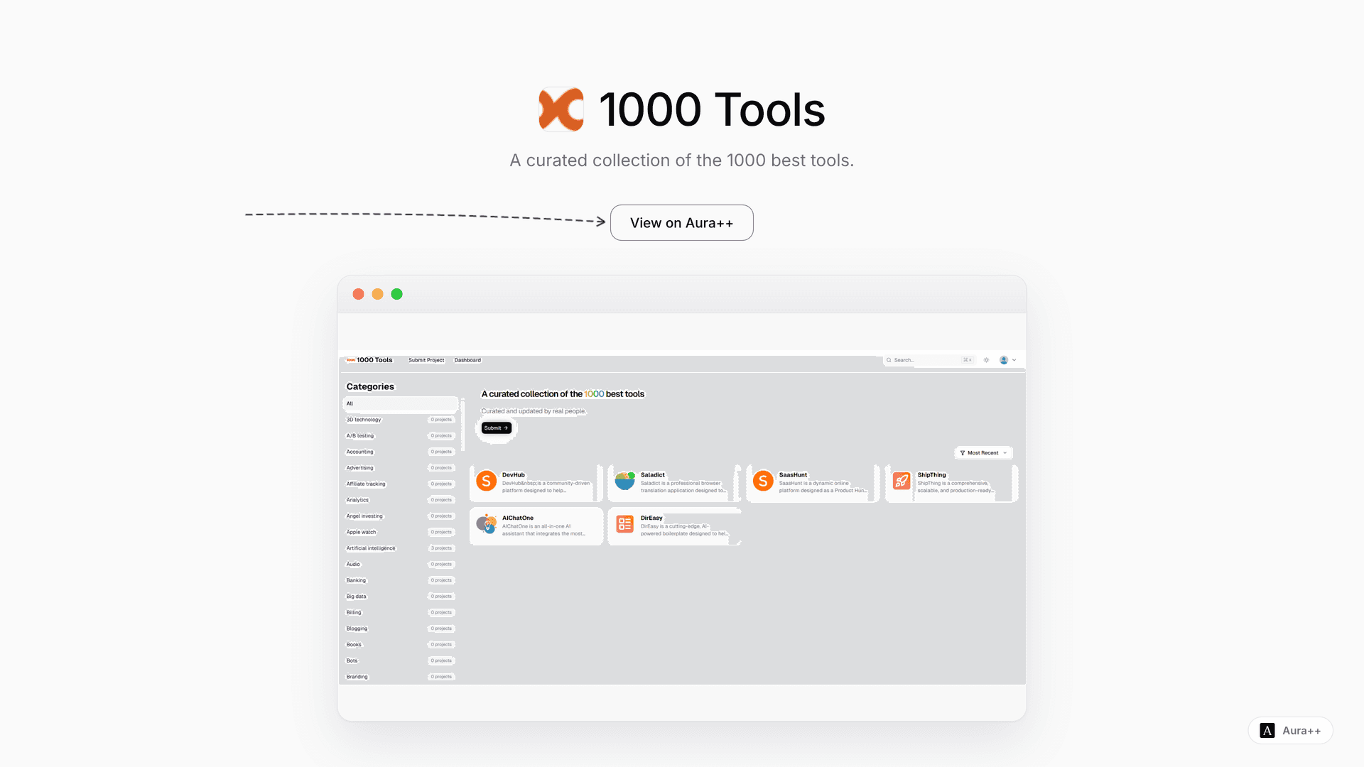Image resolution: width=1364 pixels, height=767 pixels.
Task: Open the DirEasy card title
Action: (x=651, y=518)
